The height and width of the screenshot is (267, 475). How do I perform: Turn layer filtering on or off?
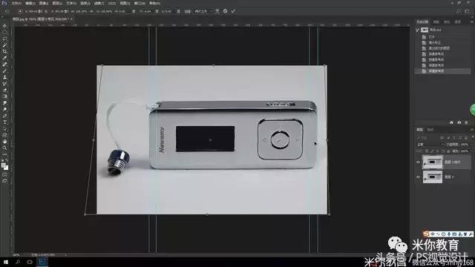pos(472,137)
